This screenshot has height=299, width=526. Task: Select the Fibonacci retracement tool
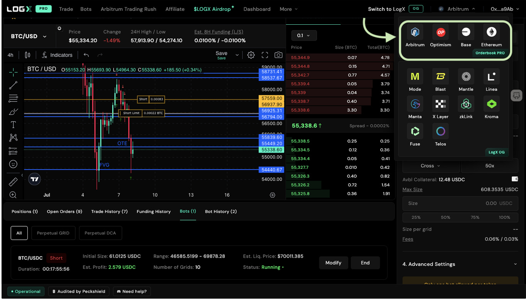(13, 99)
